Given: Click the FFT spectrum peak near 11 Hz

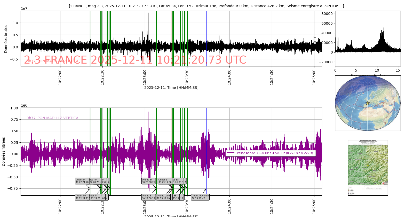Looking at the screenshot, I should coord(384,28).
